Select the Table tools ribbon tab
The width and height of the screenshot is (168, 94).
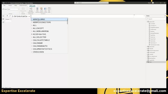32,5
